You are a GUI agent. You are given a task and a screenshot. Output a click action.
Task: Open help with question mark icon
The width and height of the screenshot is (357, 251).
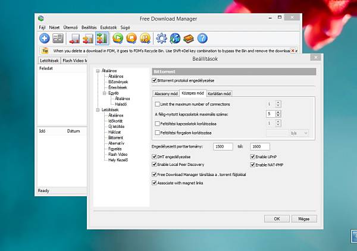click(x=202, y=38)
